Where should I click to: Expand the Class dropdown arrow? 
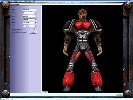point(35,16)
